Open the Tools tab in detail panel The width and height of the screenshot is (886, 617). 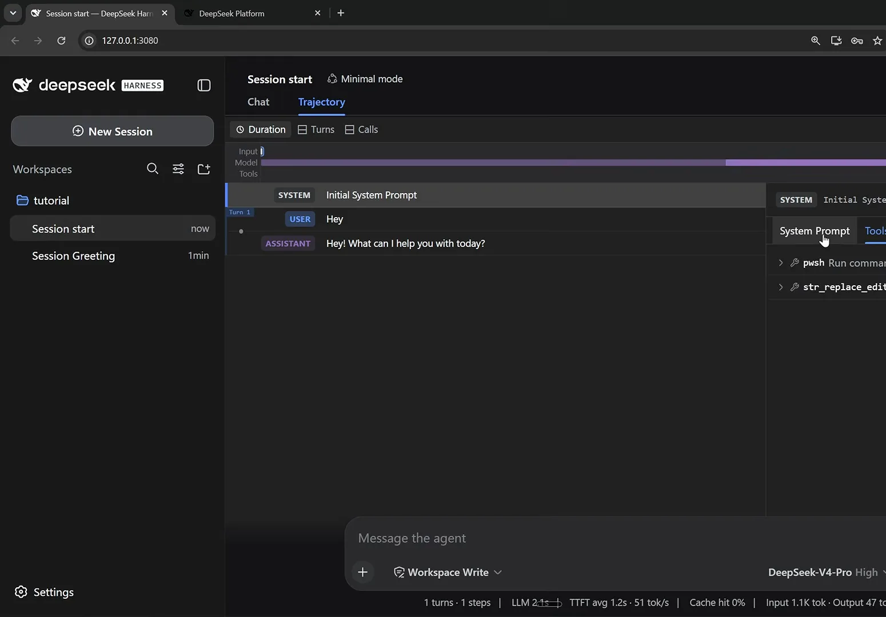tap(875, 231)
